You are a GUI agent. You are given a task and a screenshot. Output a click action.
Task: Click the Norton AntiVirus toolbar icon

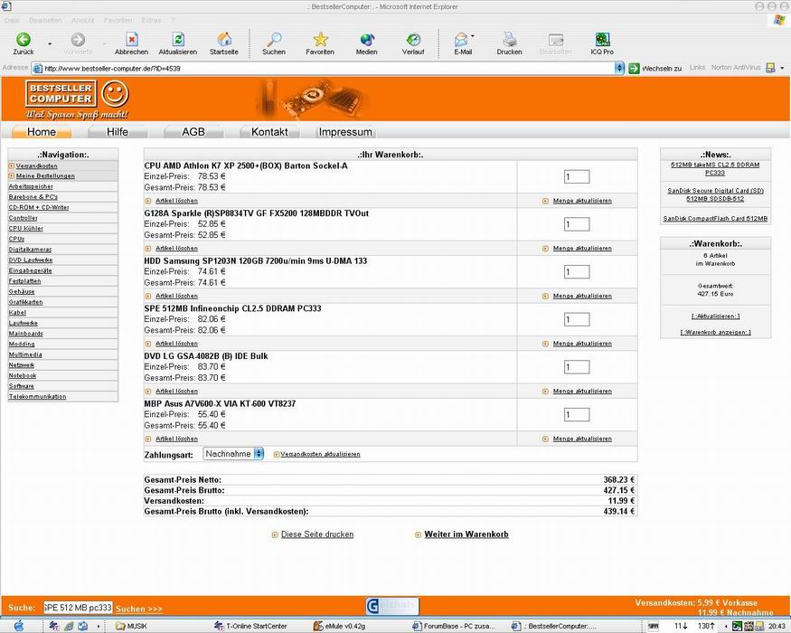[x=770, y=68]
